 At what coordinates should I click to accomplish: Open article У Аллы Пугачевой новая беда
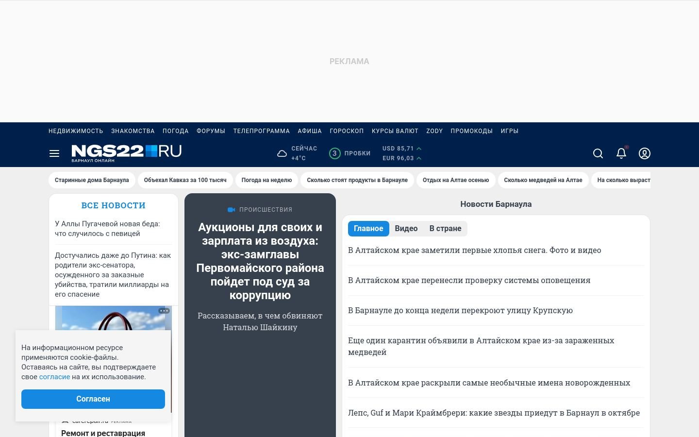coord(107,229)
